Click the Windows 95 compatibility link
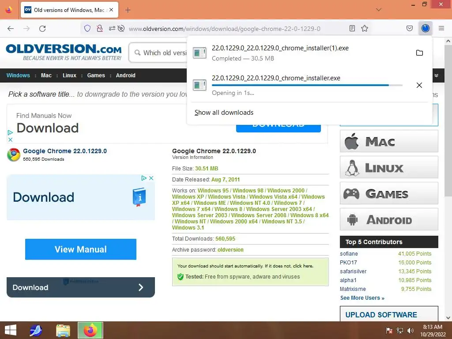The width and height of the screenshot is (452, 339). [x=213, y=191]
